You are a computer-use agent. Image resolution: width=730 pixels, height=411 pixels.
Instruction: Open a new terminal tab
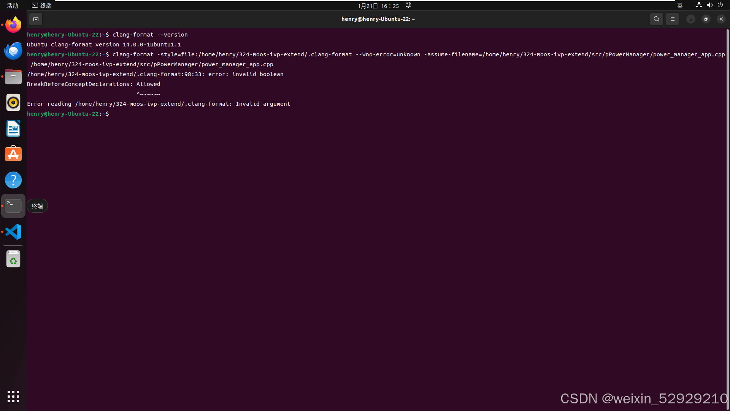[x=35, y=19]
